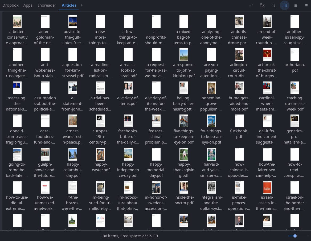The image size is (311, 241).
Task: Select the Articles tab in the path bar
Action: [x=69, y=5]
